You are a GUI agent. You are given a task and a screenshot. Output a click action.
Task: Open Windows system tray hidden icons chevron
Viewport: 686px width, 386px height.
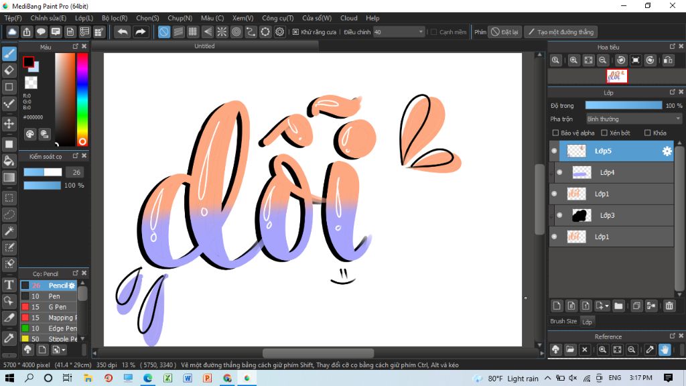(548, 378)
